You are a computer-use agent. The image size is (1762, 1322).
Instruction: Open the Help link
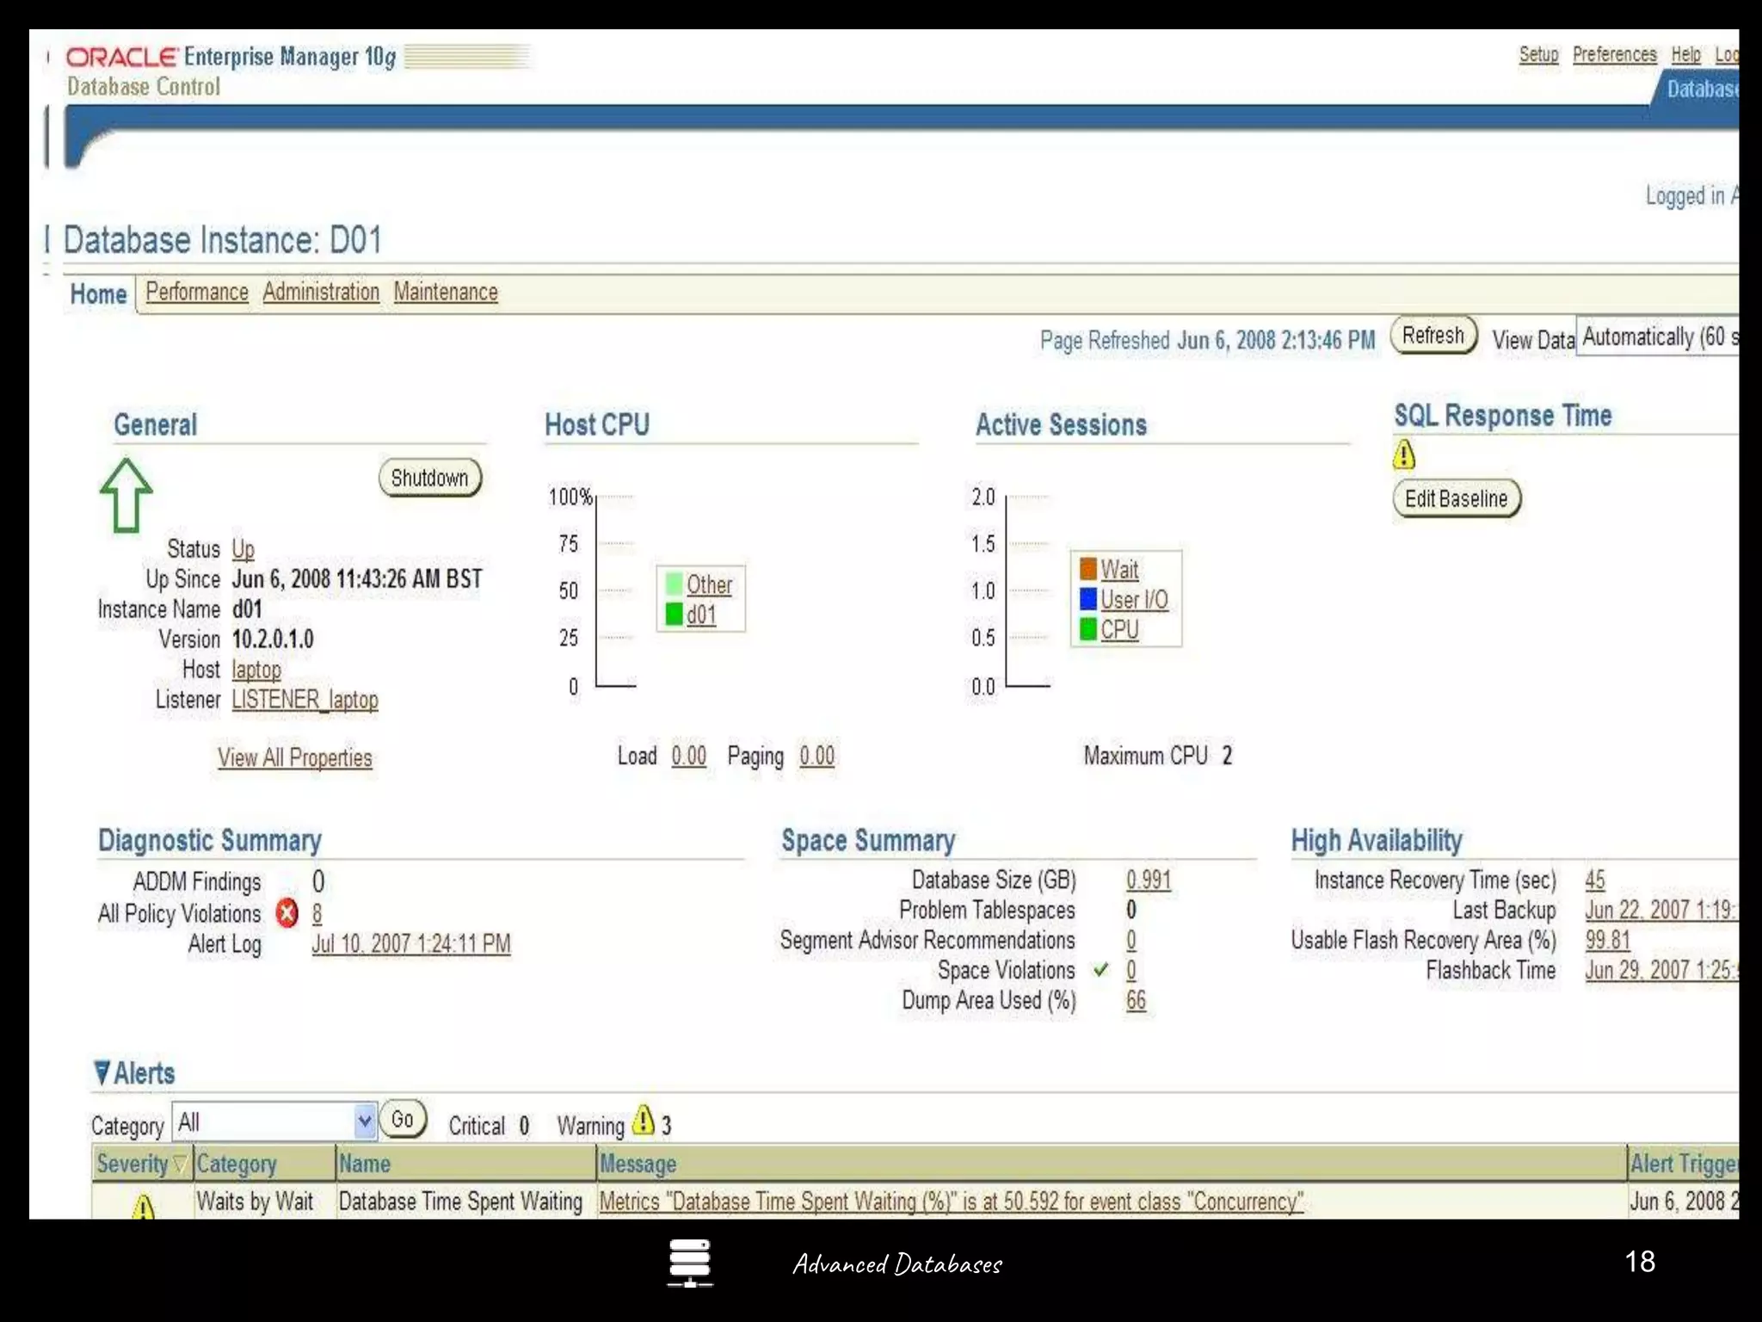point(1685,54)
